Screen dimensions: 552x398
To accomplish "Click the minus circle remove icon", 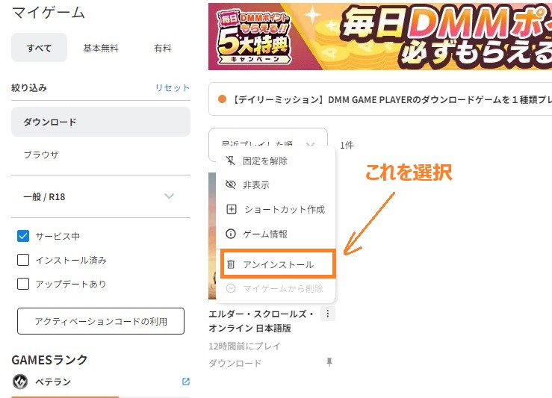I will click(x=231, y=288).
